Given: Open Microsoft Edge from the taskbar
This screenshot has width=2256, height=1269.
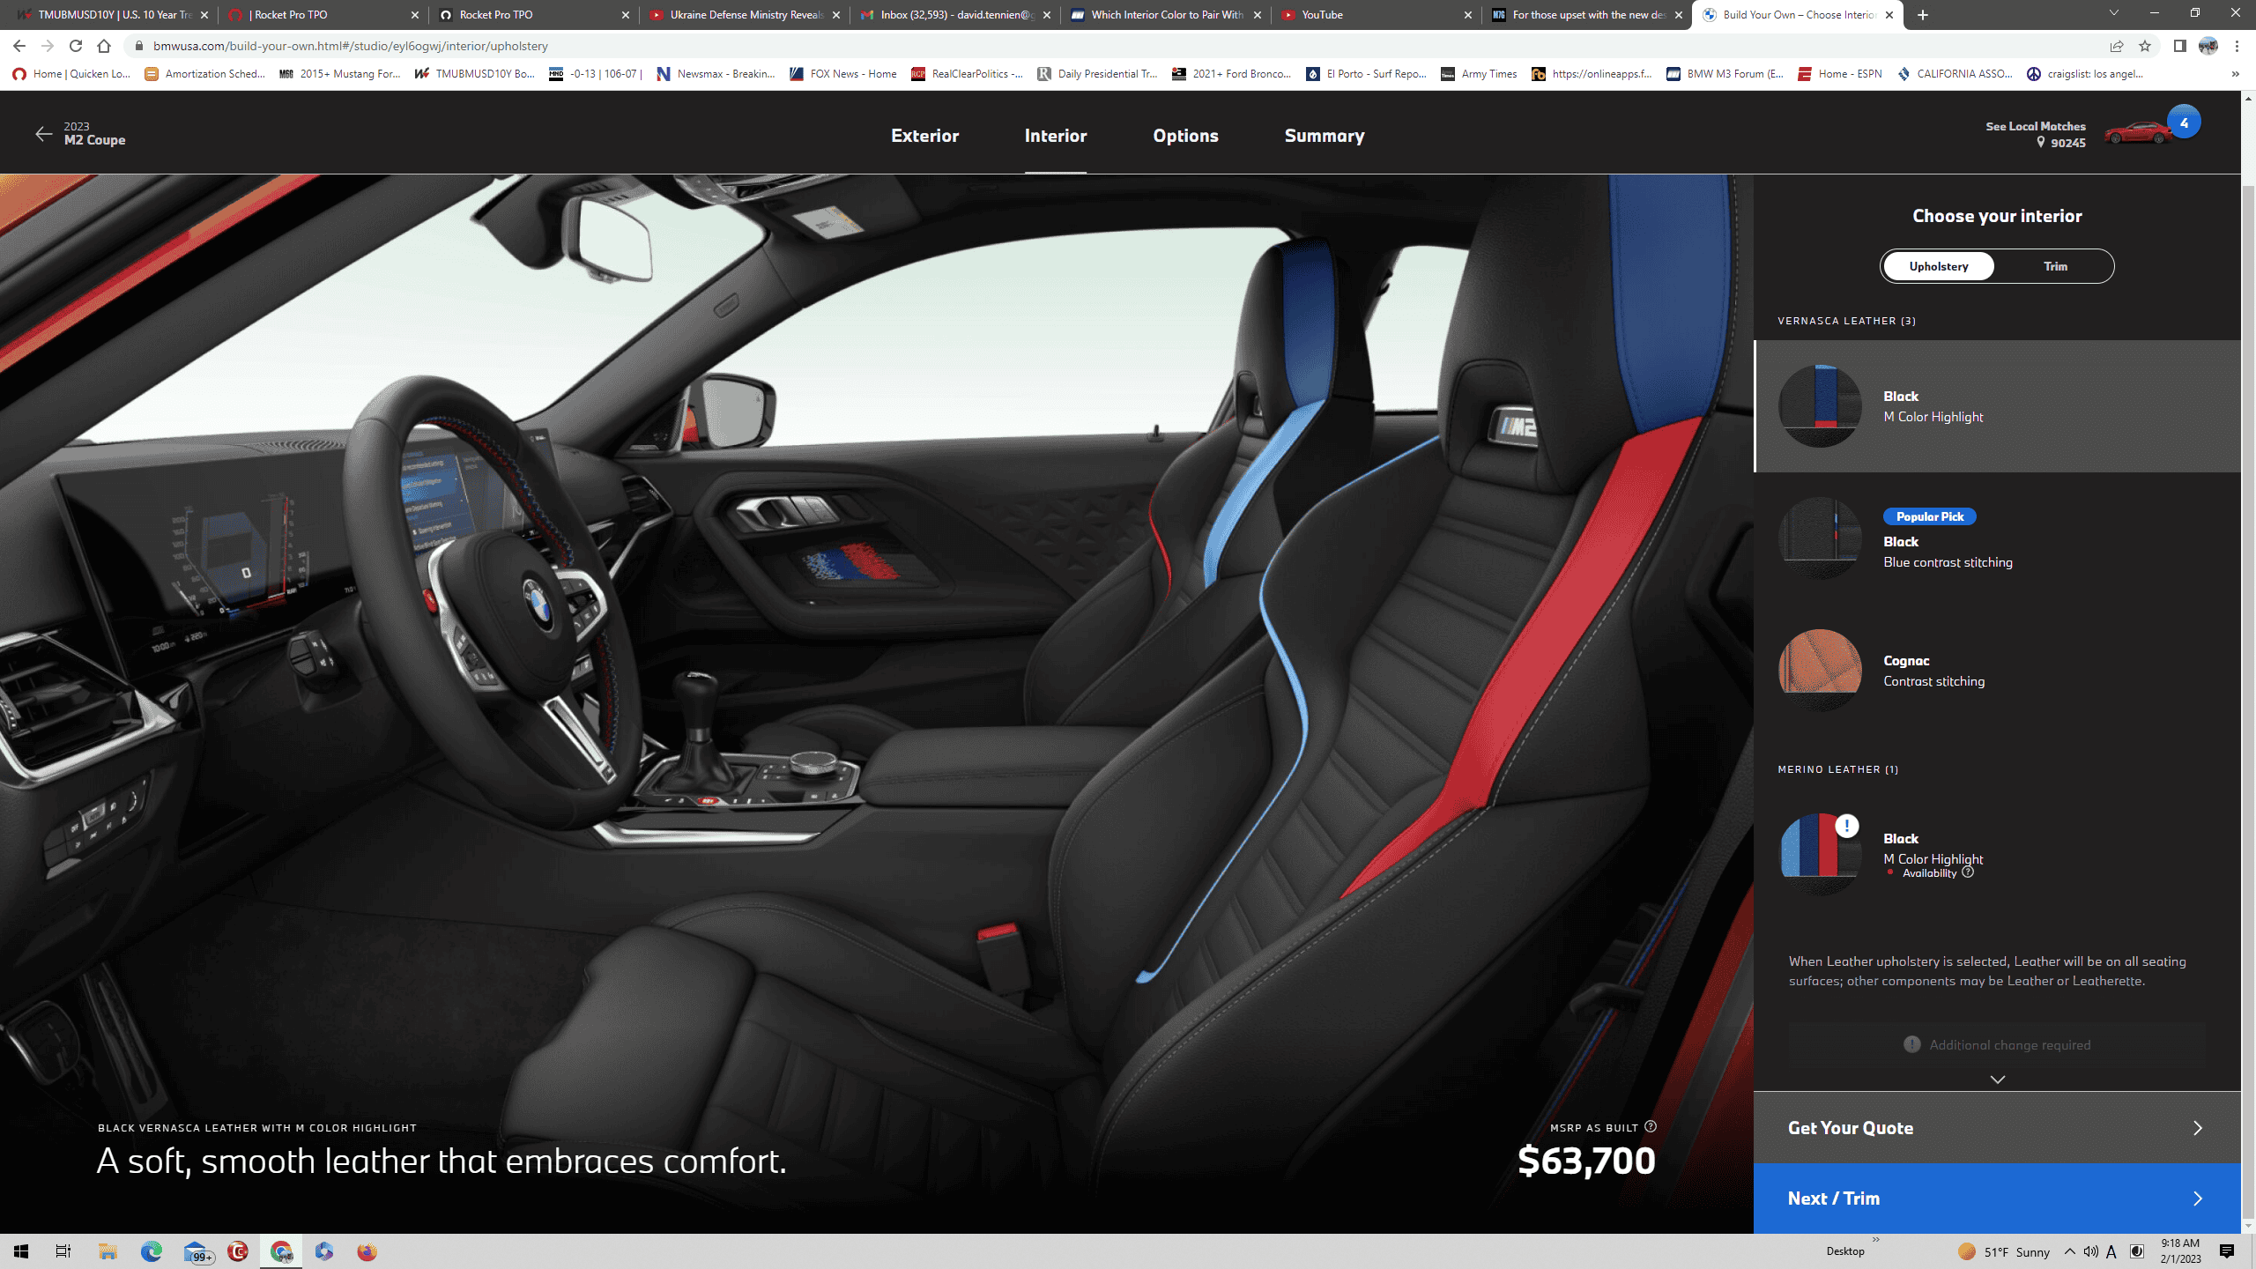Looking at the screenshot, I should click(x=152, y=1251).
